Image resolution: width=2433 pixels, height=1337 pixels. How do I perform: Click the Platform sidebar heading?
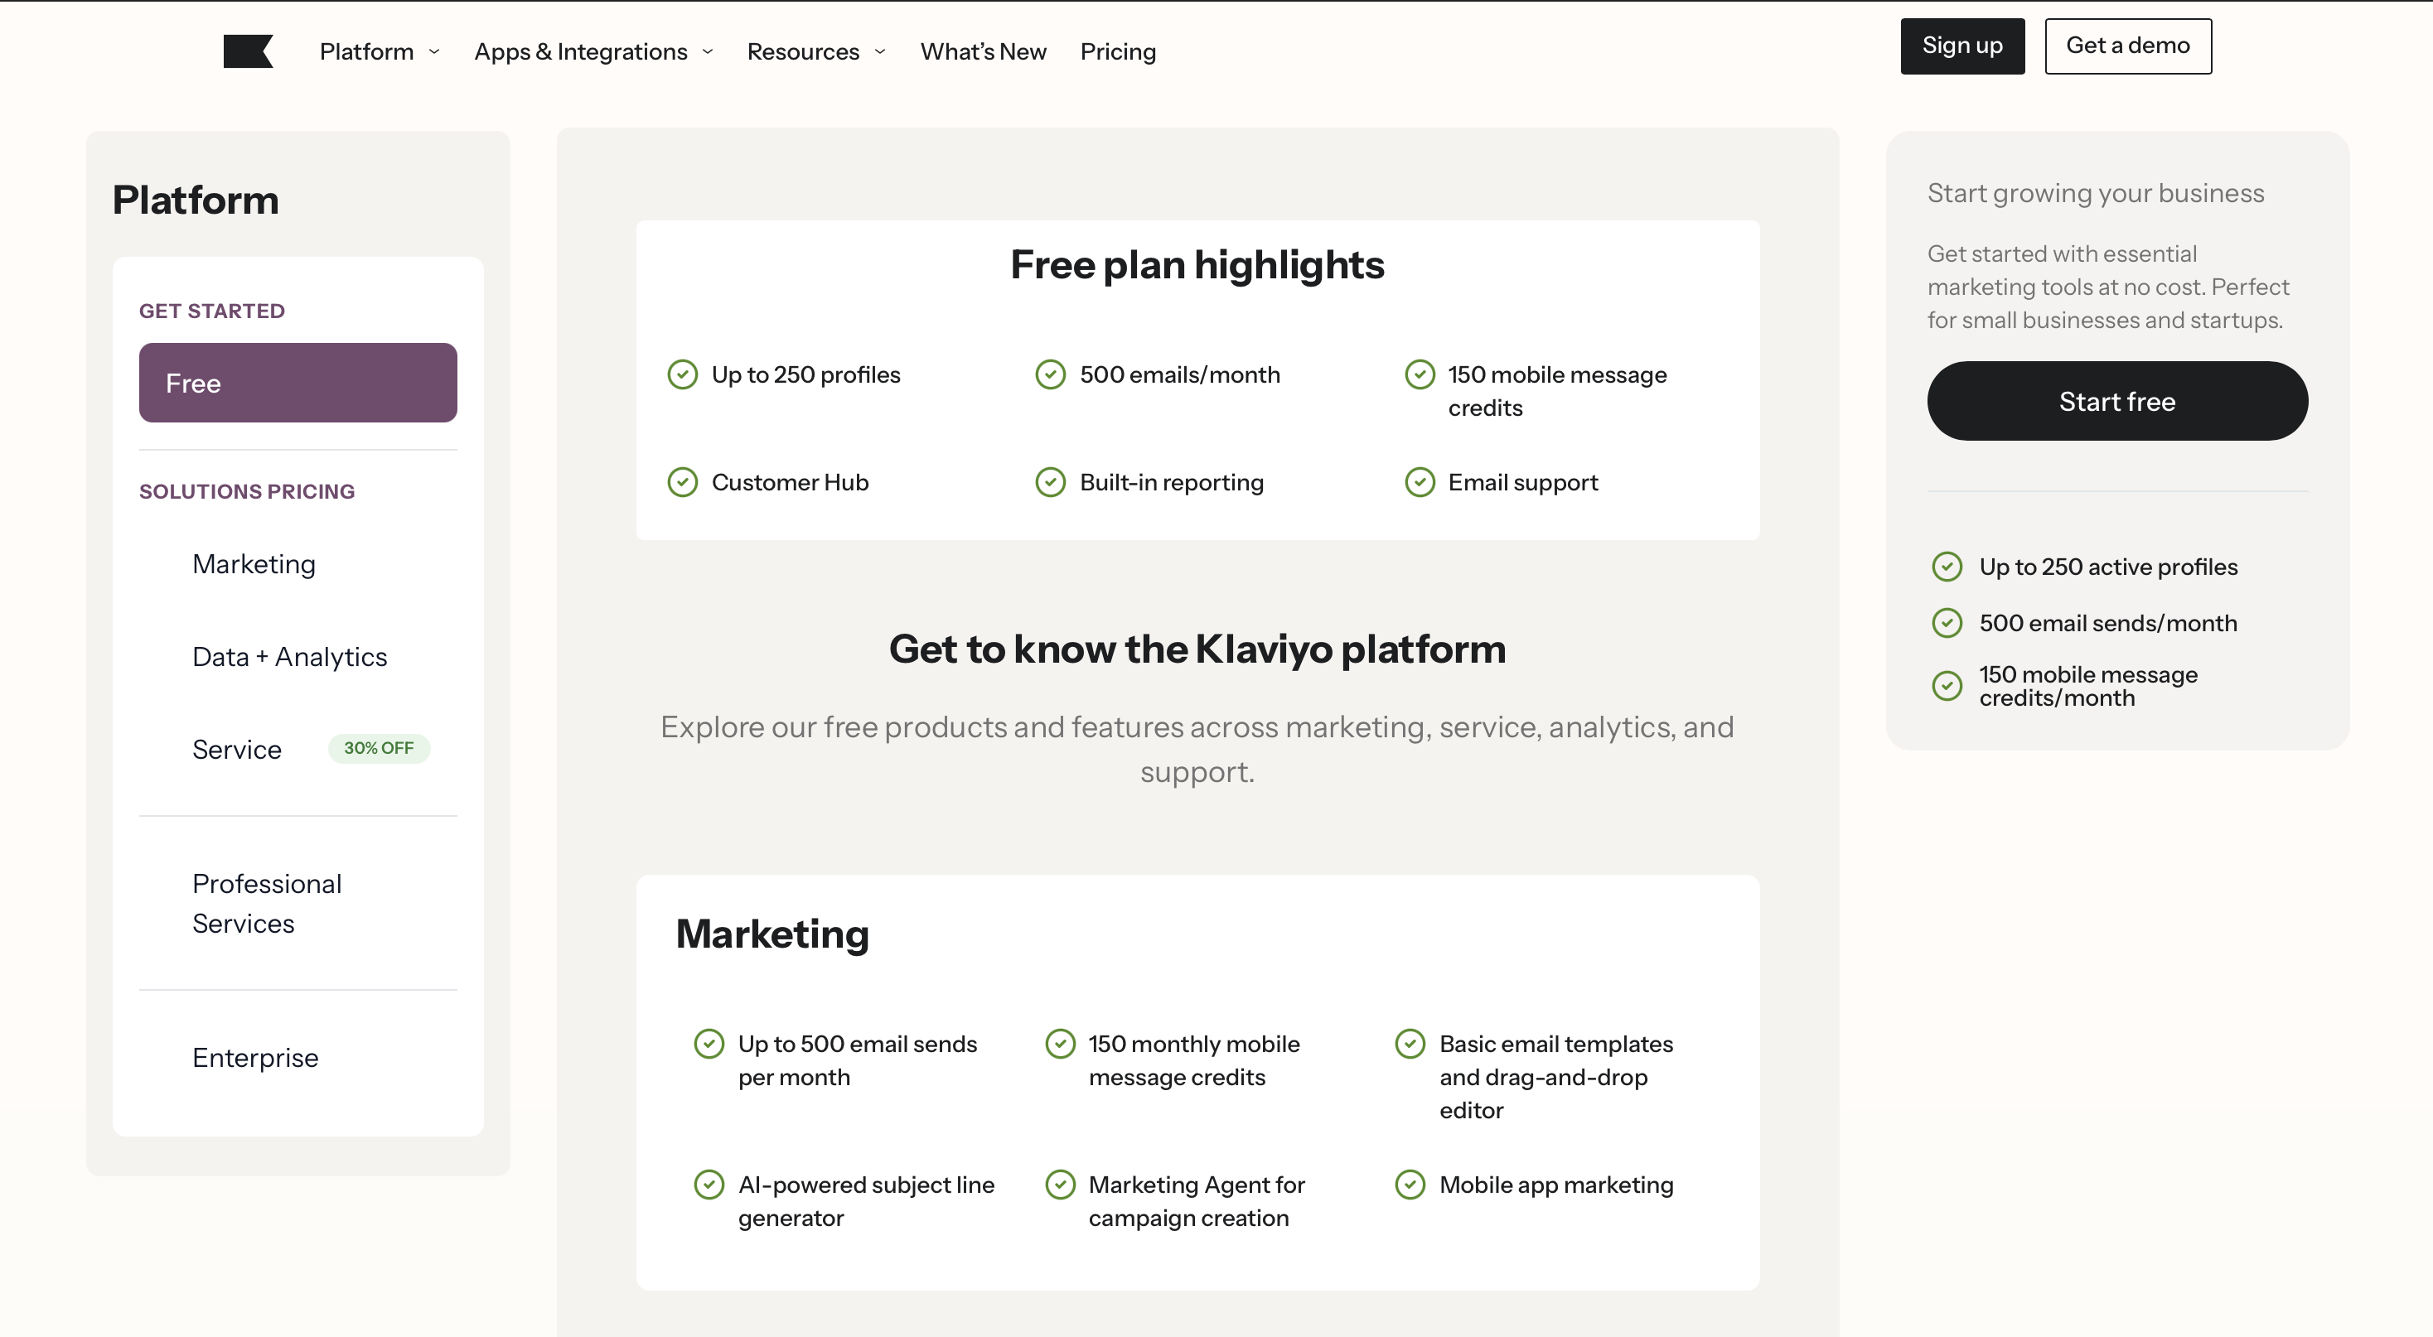pos(196,200)
